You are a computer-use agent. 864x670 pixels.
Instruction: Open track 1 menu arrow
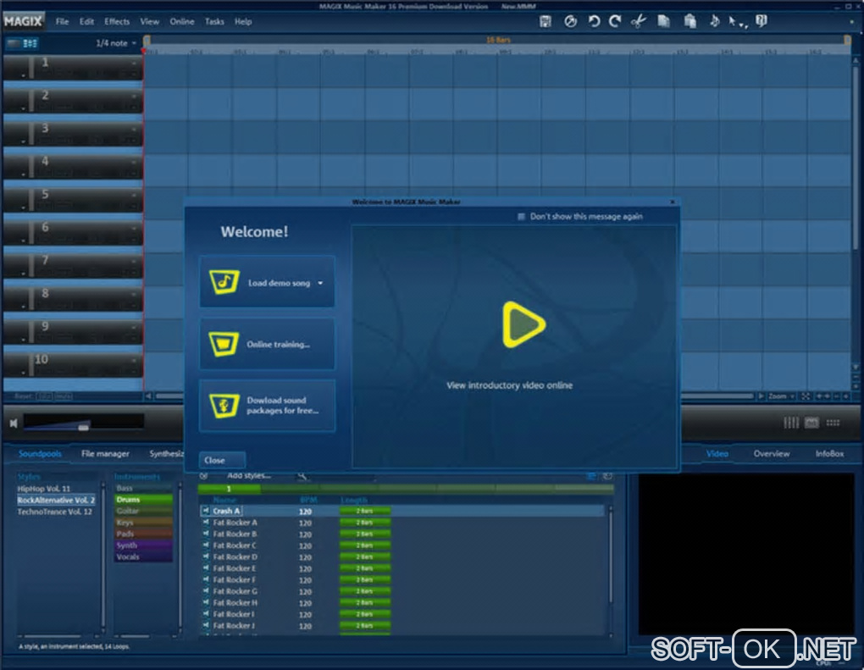pos(134,63)
